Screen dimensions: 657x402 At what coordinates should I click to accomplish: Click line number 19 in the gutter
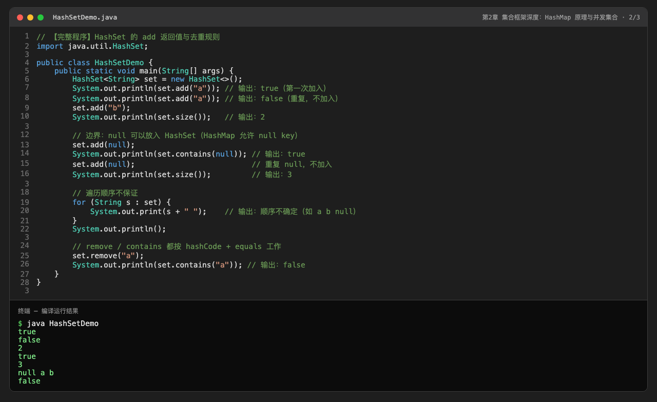(x=25, y=202)
